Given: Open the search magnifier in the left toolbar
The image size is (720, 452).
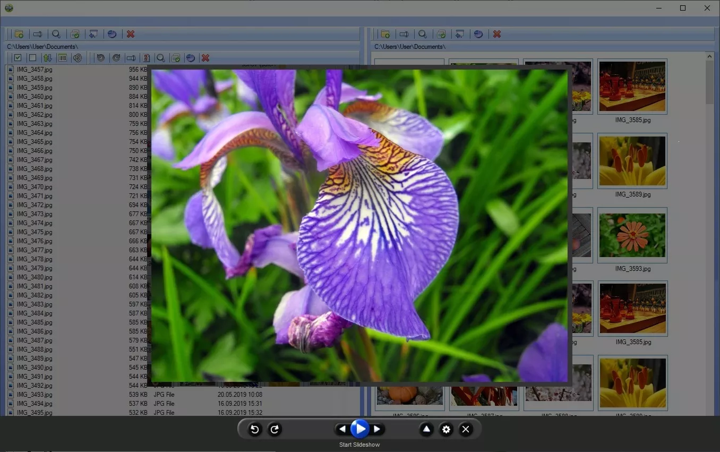Looking at the screenshot, I should click(56, 34).
